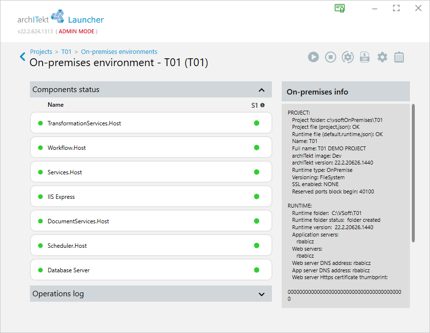This screenshot has width=430, height=333.
Task: Open the green certificate license icon
Action: [x=340, y=8]
